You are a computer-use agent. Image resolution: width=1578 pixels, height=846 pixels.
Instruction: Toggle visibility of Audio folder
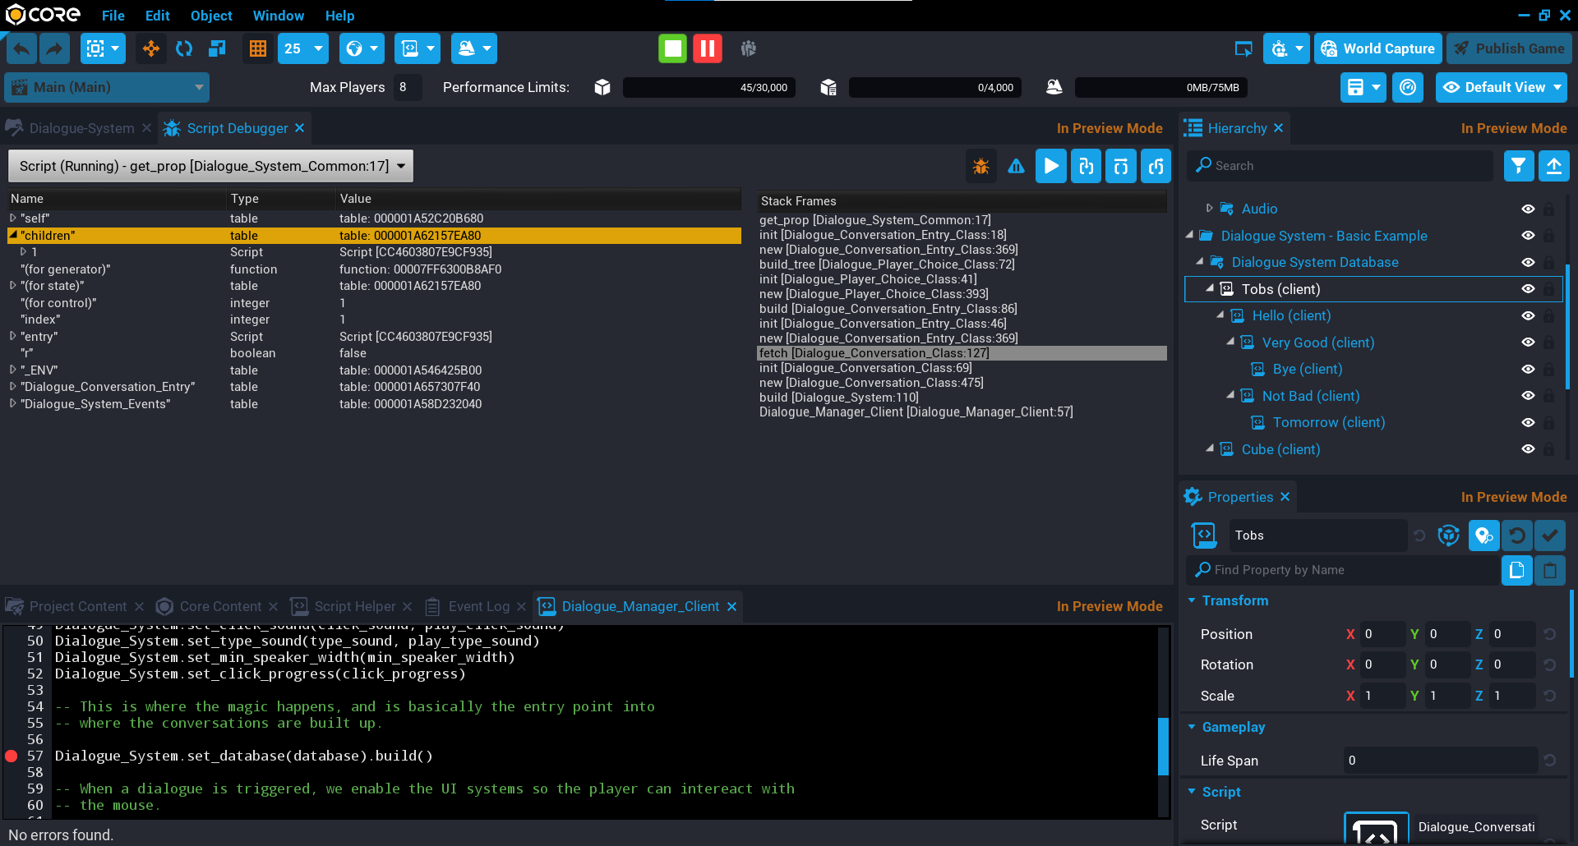pos(1528,209)
